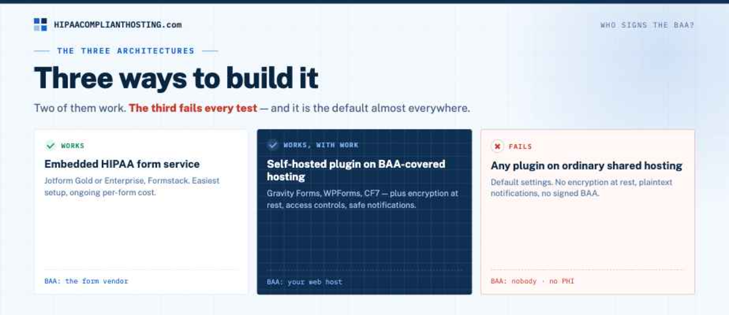The height and width of the screenshot is (315, 729).
Task: Select the Self-hosted plugin on BAA-covered hosting heading
Action: pos(356,170)
